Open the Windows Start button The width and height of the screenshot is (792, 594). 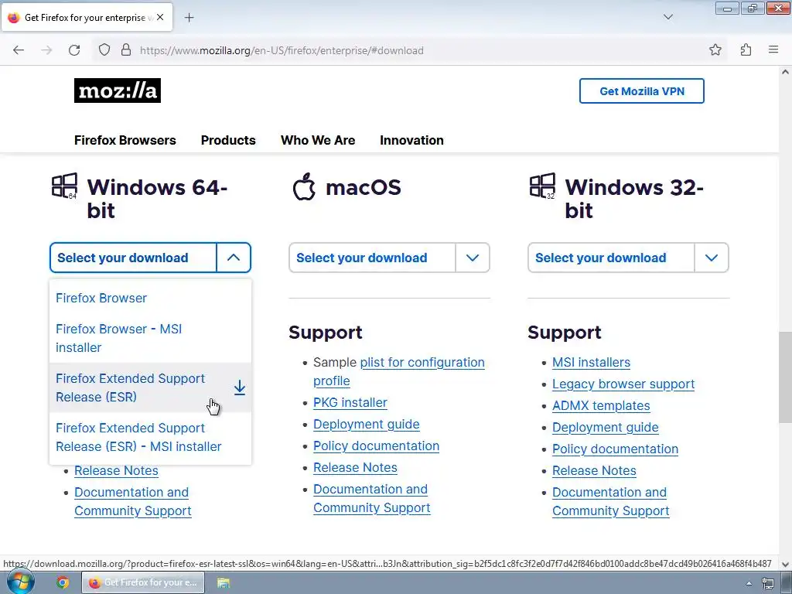coord(21,582)
